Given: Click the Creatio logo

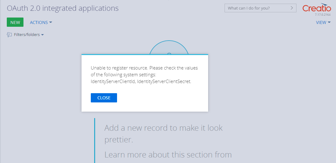Looking at the screenshot, I should [317, 7].
